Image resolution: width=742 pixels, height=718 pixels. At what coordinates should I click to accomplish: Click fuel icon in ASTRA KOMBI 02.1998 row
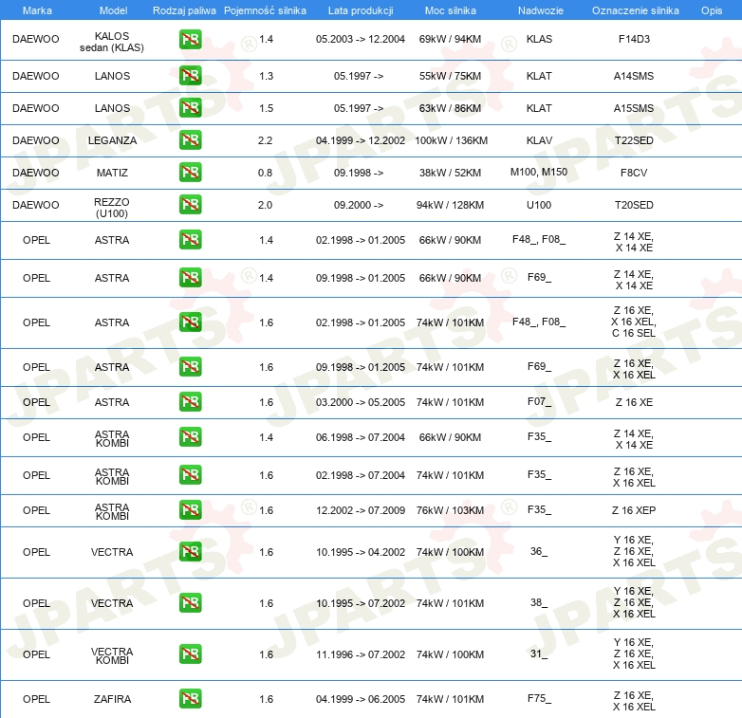coord(190,474)
